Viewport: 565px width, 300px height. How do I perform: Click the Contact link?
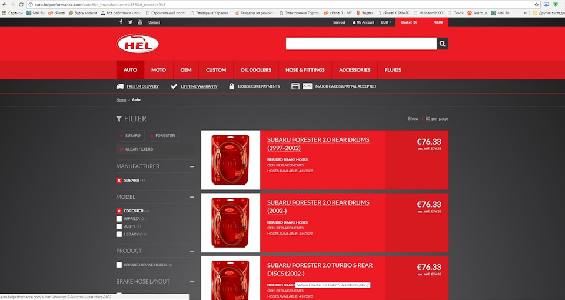click(x=154, y=22)
